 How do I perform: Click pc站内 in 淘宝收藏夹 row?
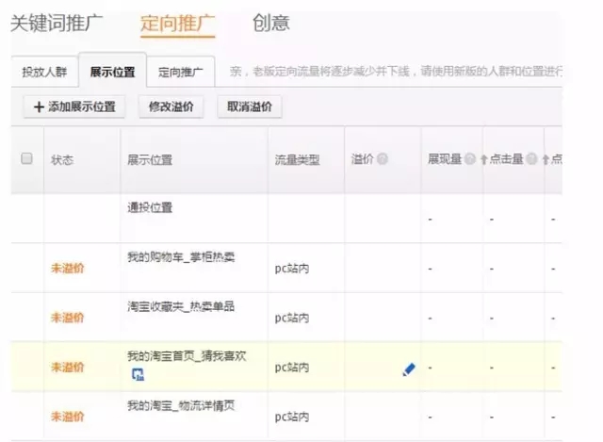point(292,319)
